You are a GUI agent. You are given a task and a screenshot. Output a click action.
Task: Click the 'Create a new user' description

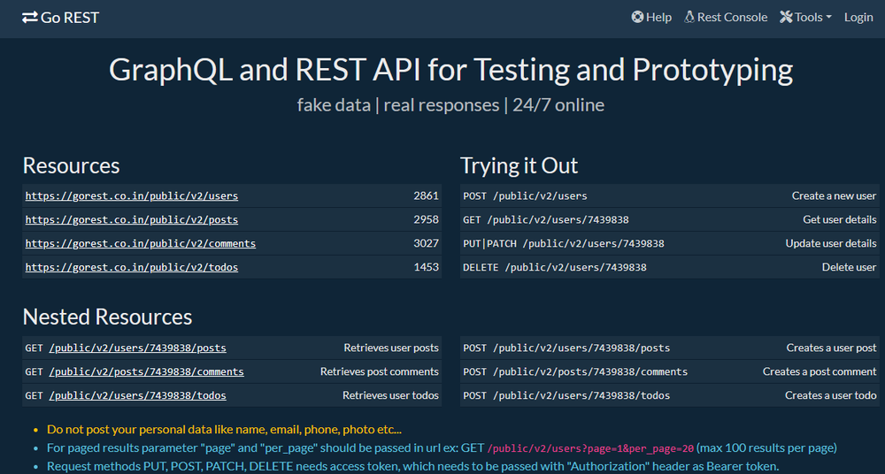click(835, 195)
